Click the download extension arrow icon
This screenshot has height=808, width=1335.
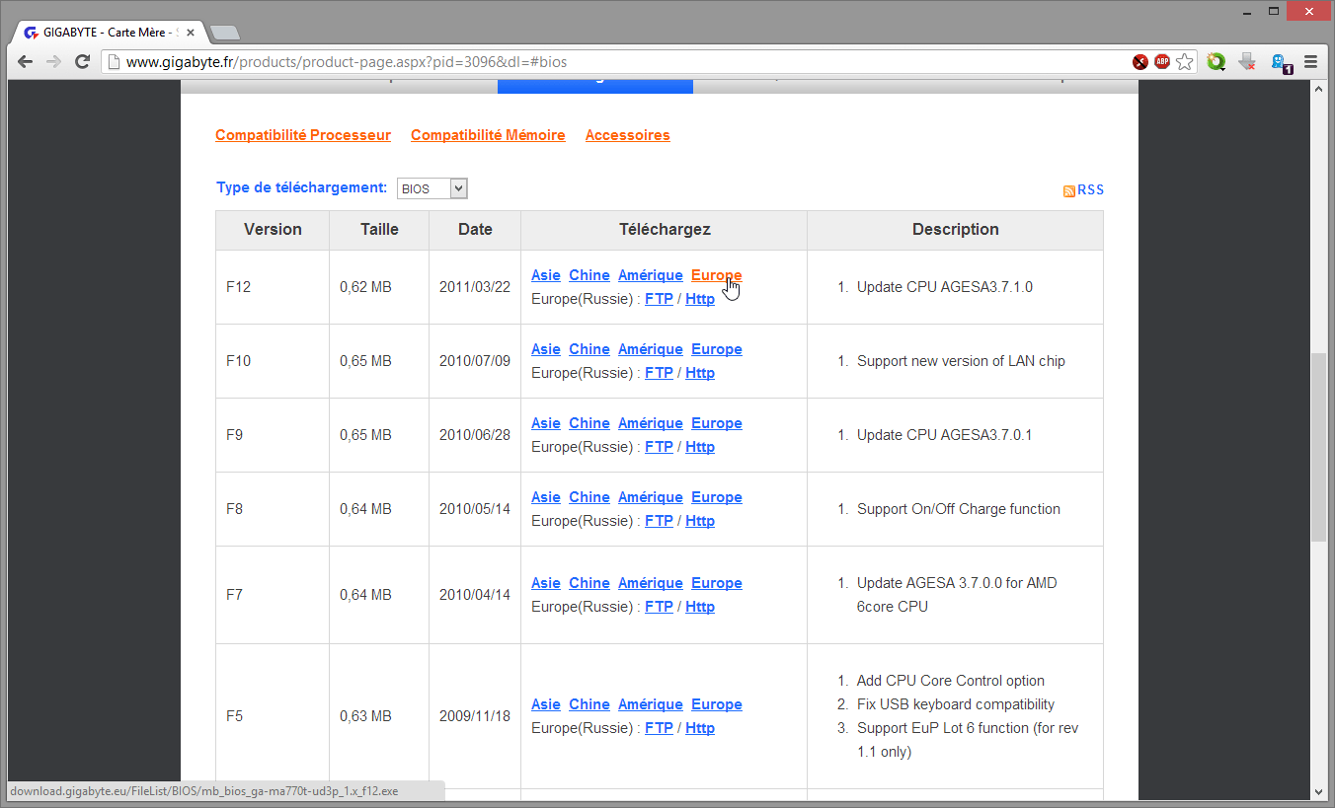point(1247,61)
